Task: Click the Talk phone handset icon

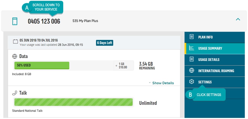Action: point(14,93)
